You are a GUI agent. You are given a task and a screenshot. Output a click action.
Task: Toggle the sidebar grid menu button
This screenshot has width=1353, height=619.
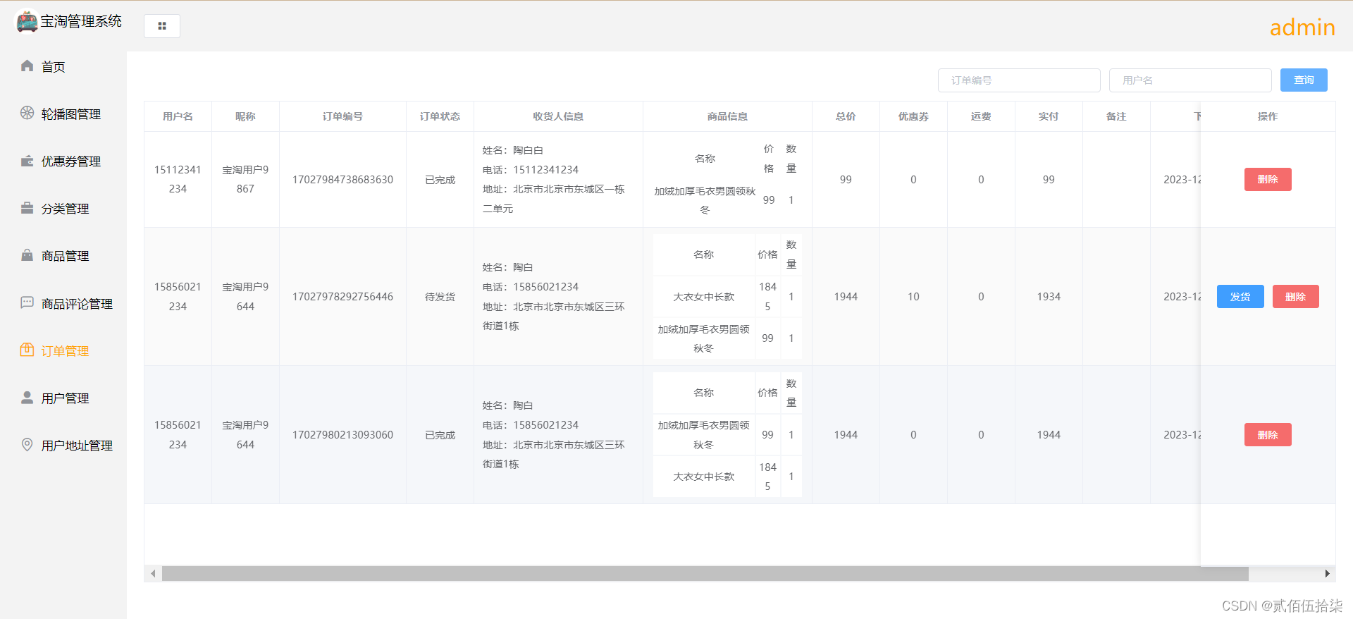162,26
